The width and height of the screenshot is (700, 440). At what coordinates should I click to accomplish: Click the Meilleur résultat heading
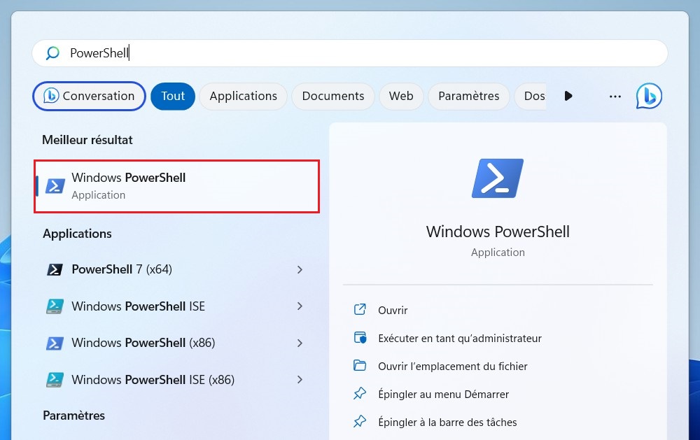click(87, 140)
